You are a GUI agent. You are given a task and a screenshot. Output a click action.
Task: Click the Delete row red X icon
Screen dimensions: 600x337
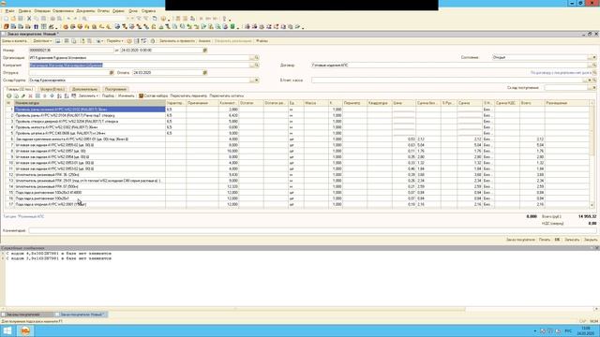(31, 95)
